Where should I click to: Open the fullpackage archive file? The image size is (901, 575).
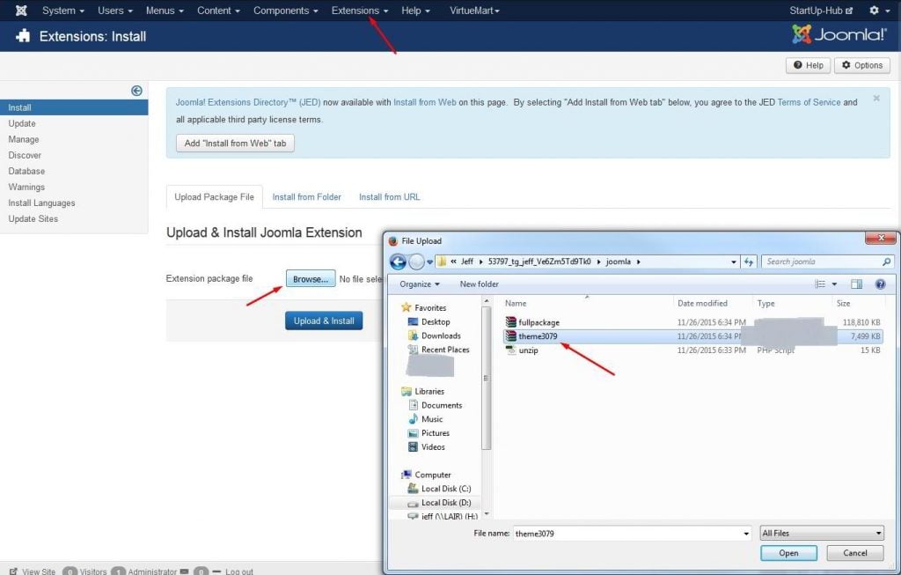click(x=538, y=322)
